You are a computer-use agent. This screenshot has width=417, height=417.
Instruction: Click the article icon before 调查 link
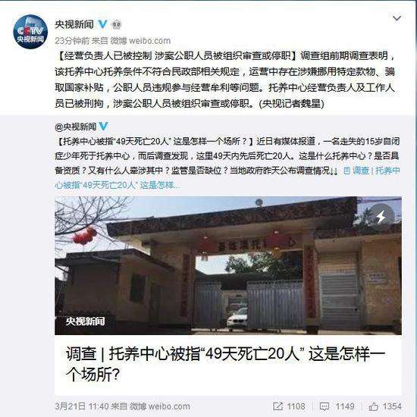tap(346, 171)
